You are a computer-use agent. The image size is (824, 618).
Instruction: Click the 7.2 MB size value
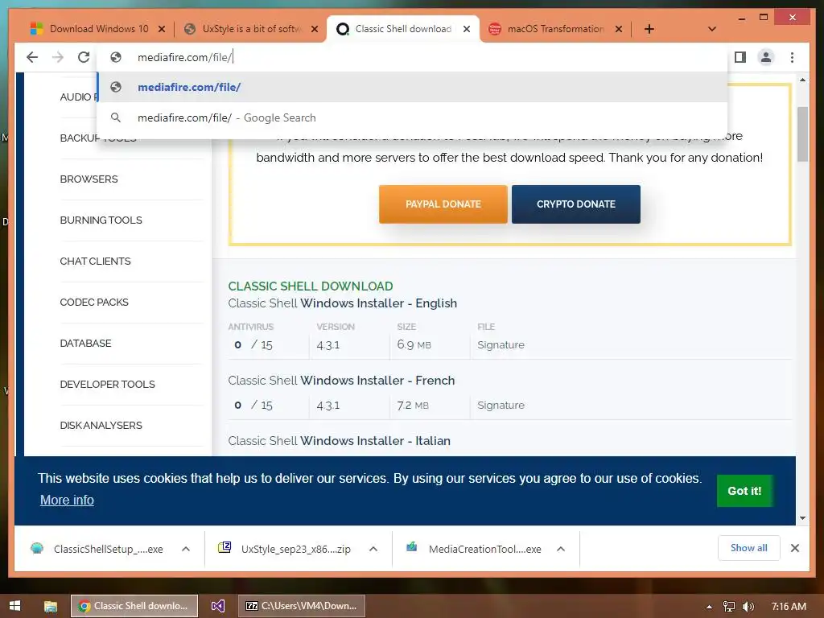(x=413, y=406)
